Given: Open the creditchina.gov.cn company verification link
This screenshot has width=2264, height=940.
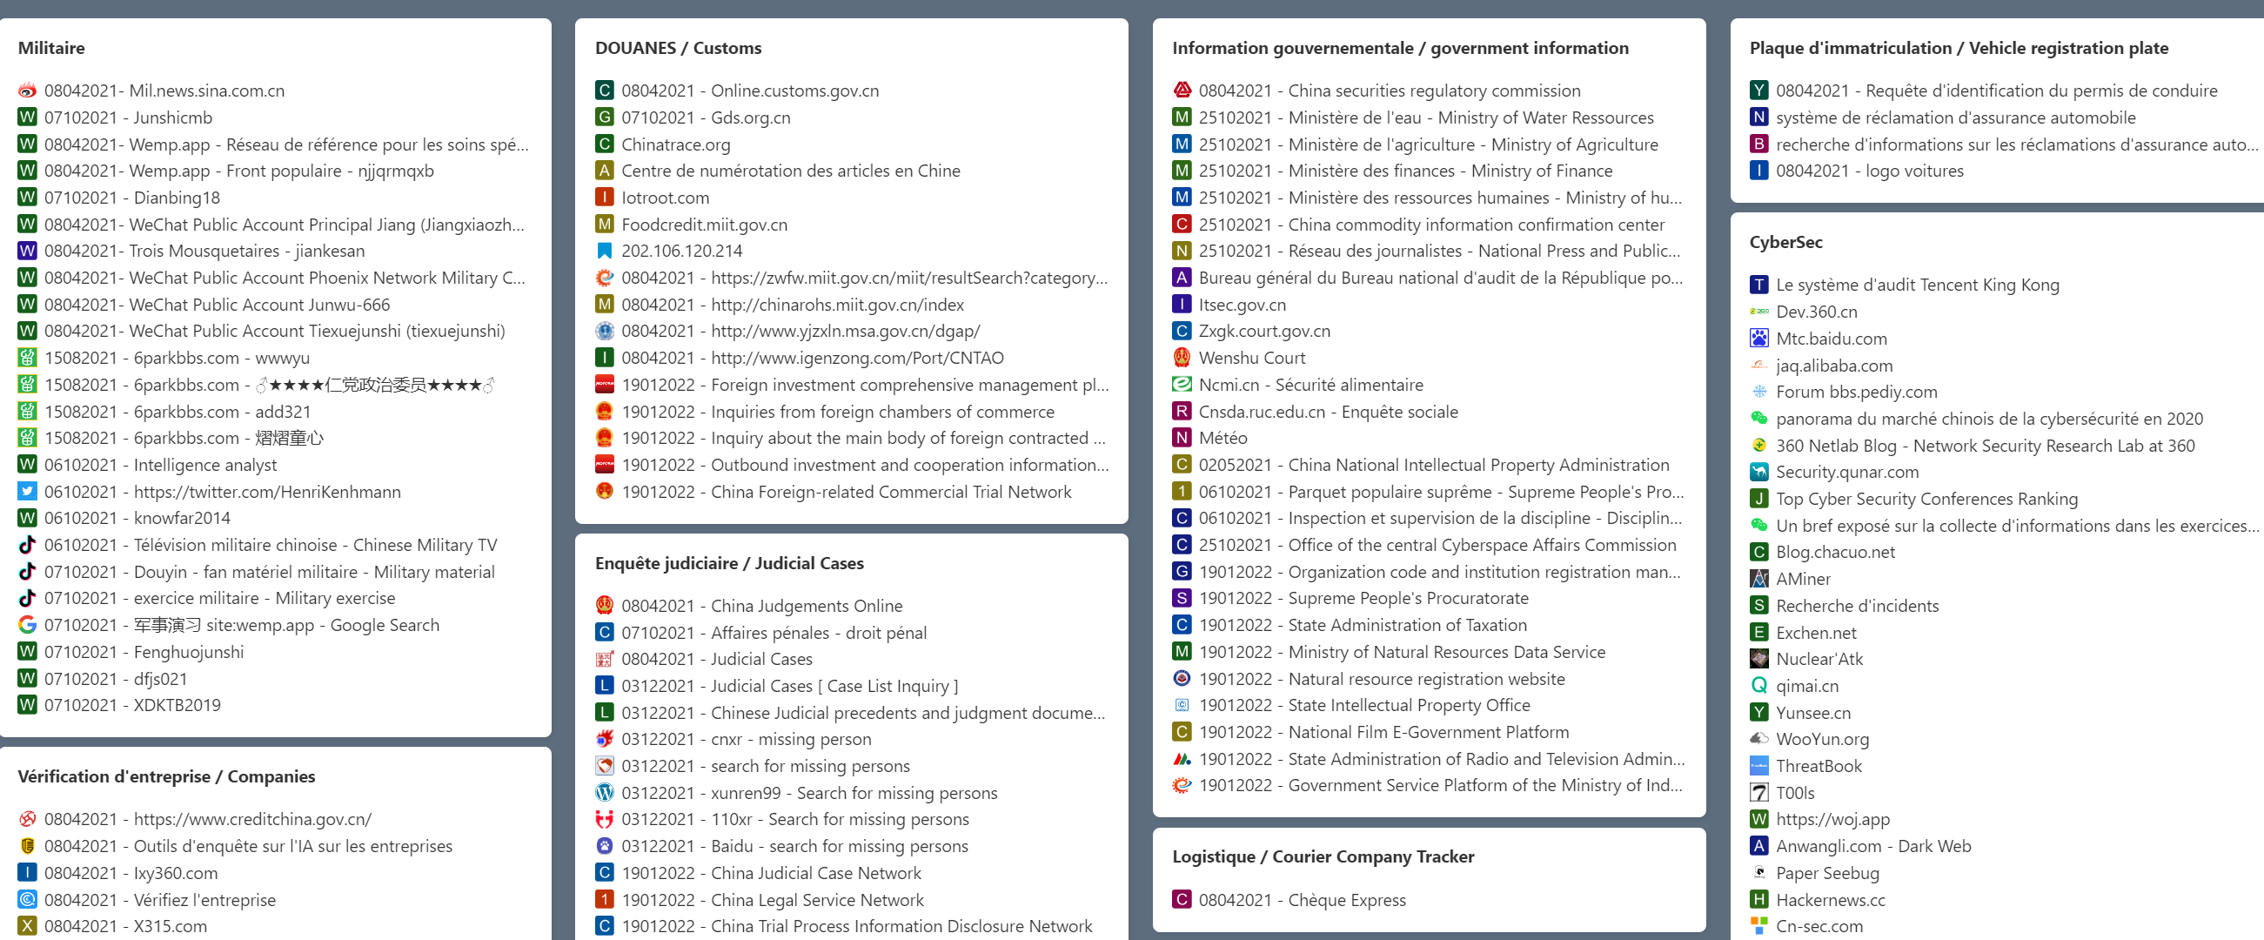Looking at the screenshot, I should click(x=207, y=820).
